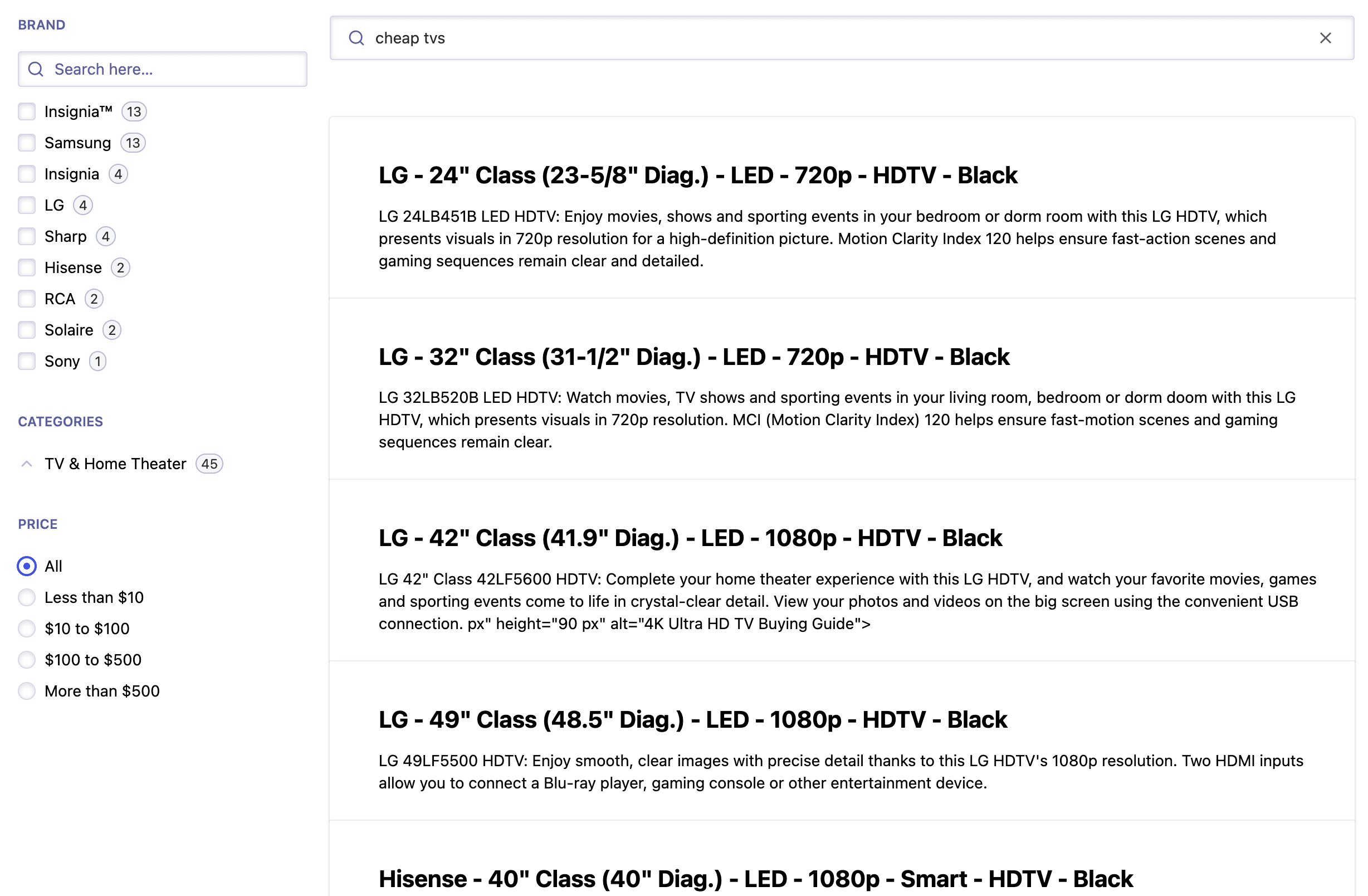The width and height of the screenshot is (1368, 896).
Task: Select the Less than $10 price option
Action: pos(26,597)
